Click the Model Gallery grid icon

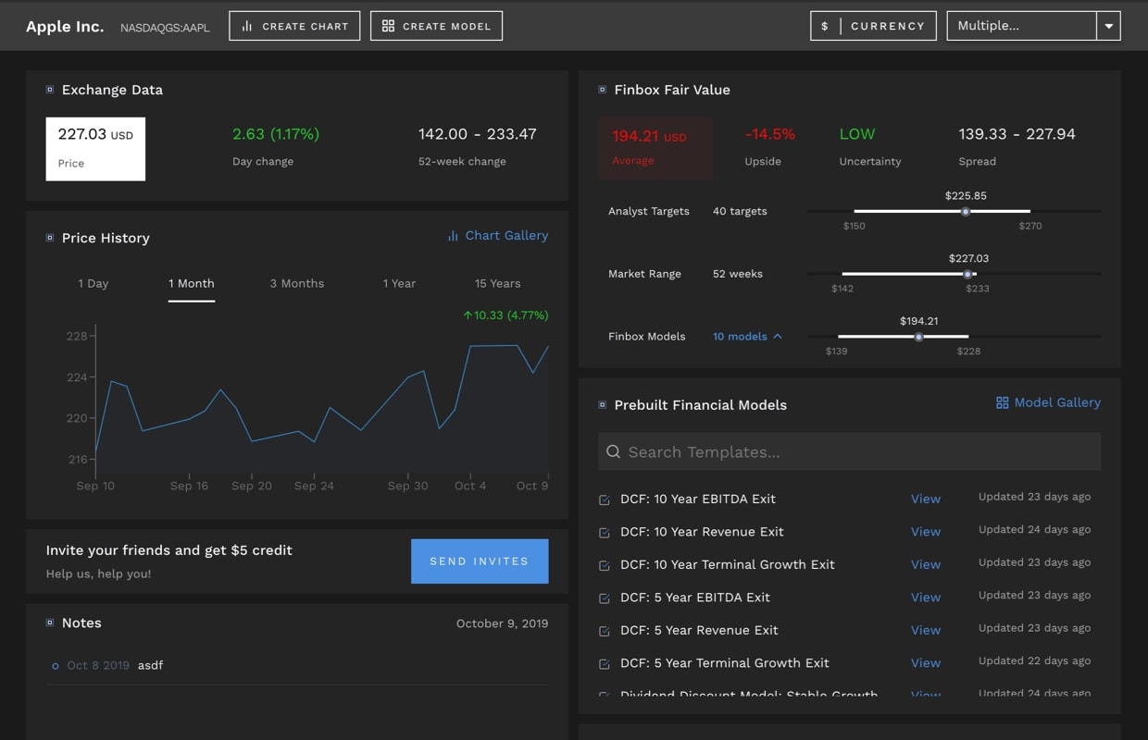1002,403
